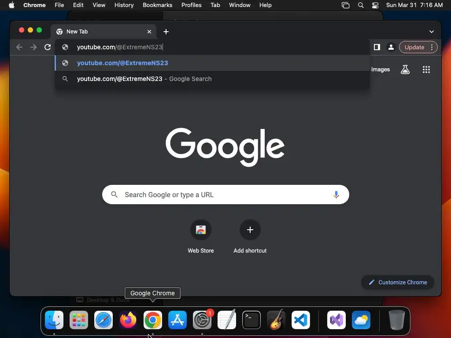The image size is (451, 338).
Task: Launch Firefox from the Dock
Action: (128, 320)
